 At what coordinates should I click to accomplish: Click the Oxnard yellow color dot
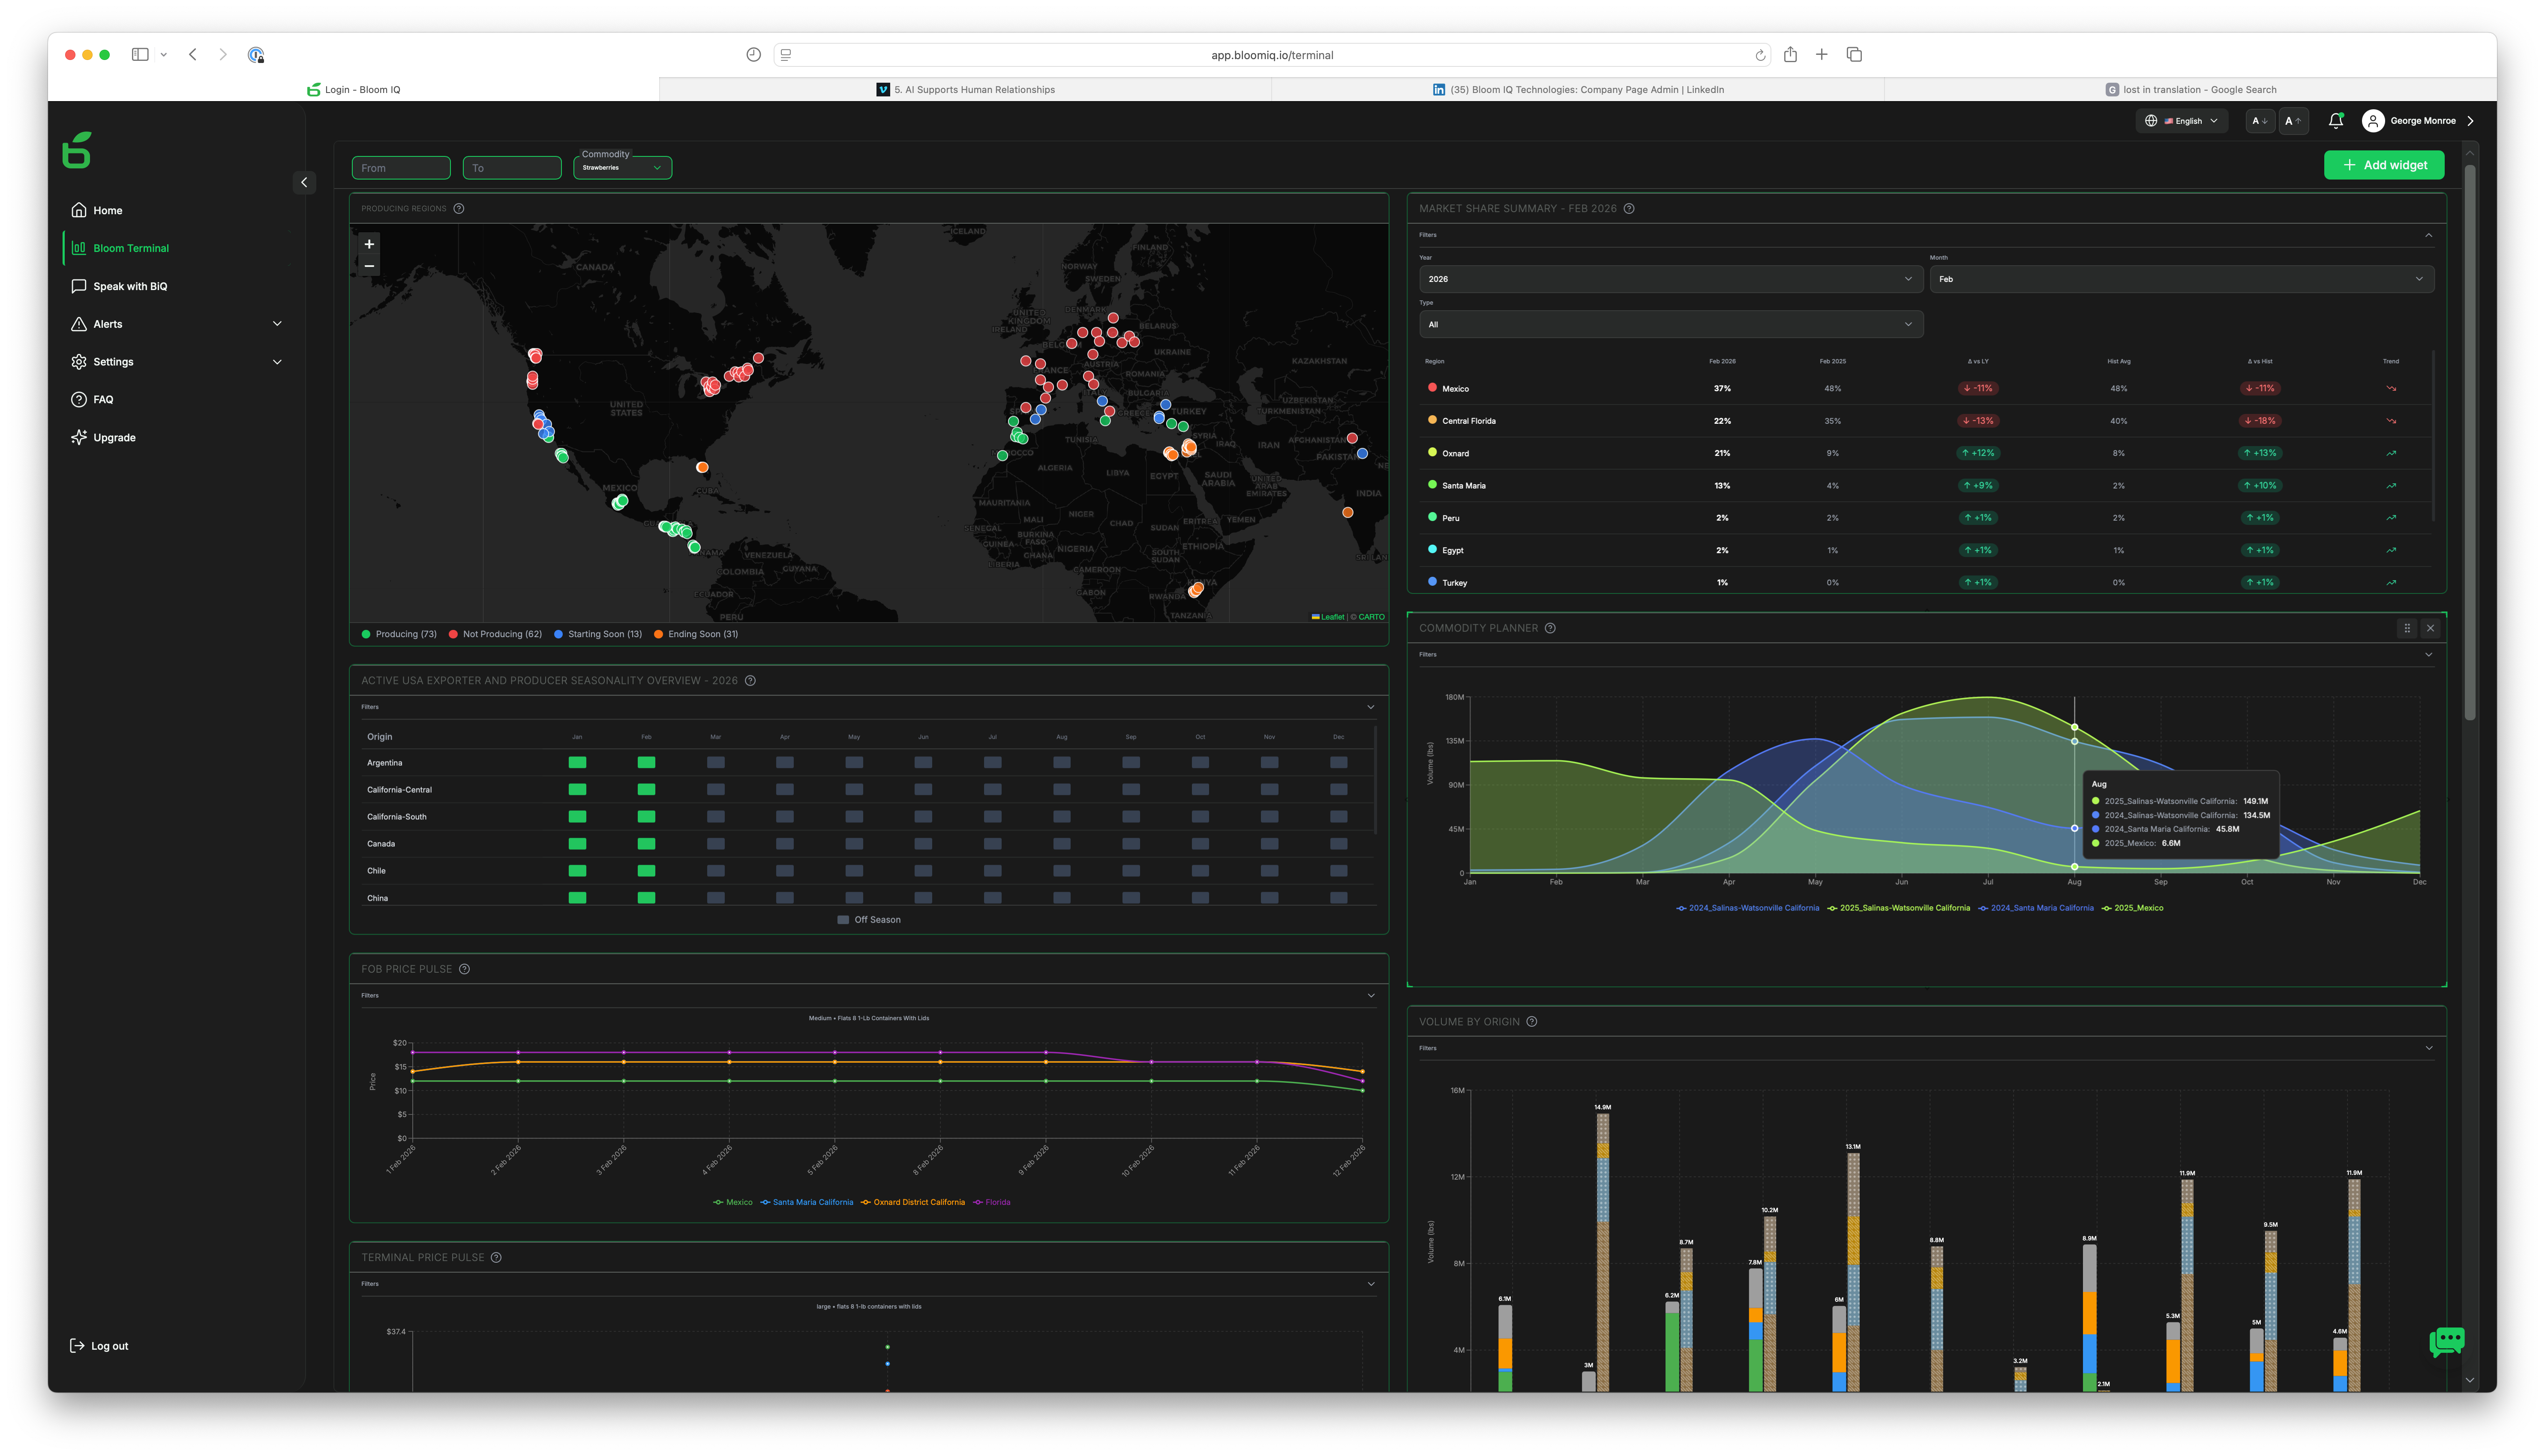(x=1432, y=453)
